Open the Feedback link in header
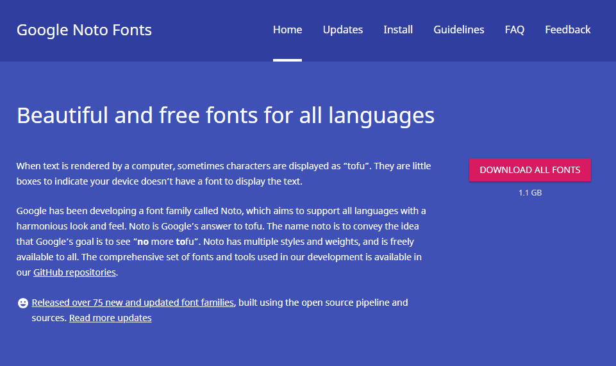 568,30
